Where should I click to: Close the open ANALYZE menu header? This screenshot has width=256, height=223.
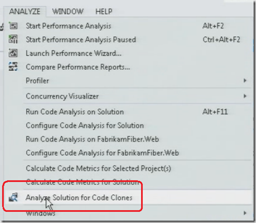(25, 12)
